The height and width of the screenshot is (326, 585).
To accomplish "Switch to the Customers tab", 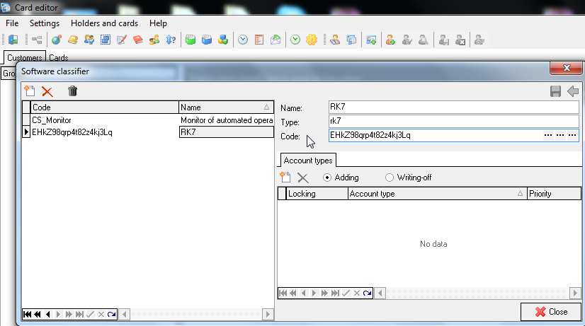I will click(25, 58).
